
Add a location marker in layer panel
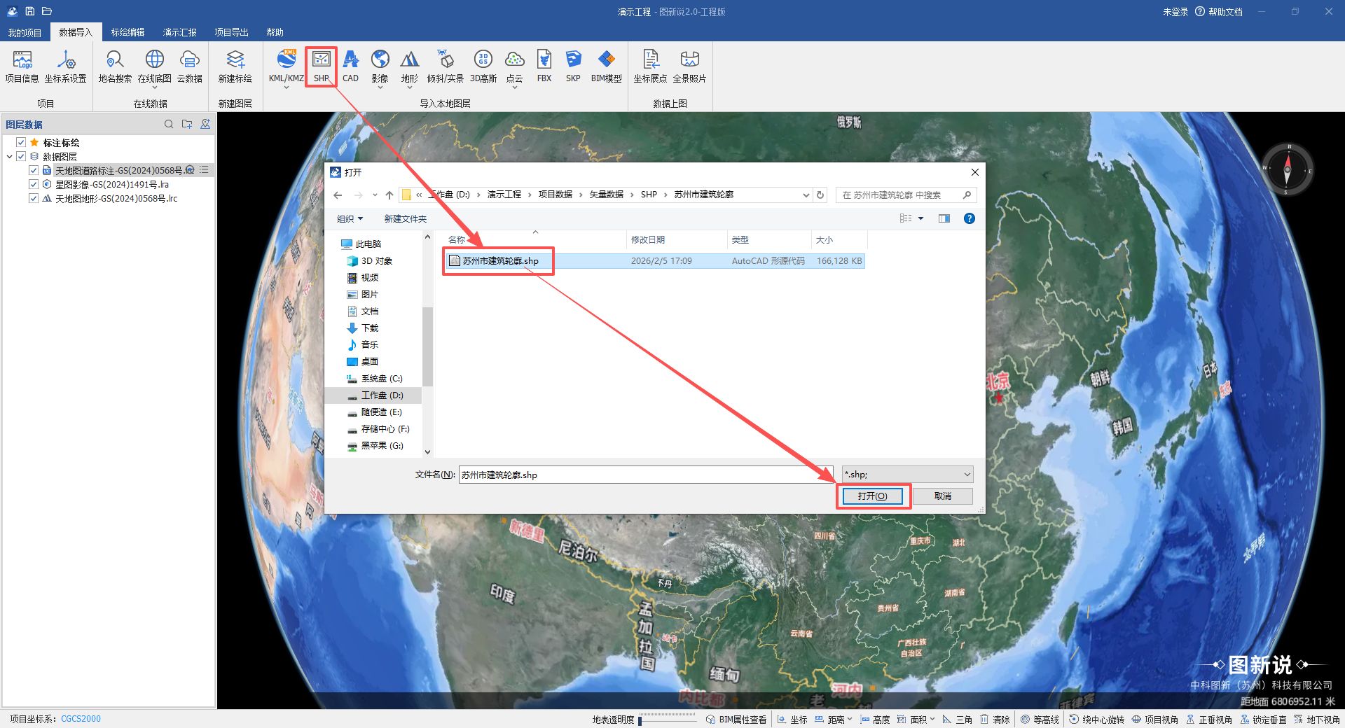point(205,124)
